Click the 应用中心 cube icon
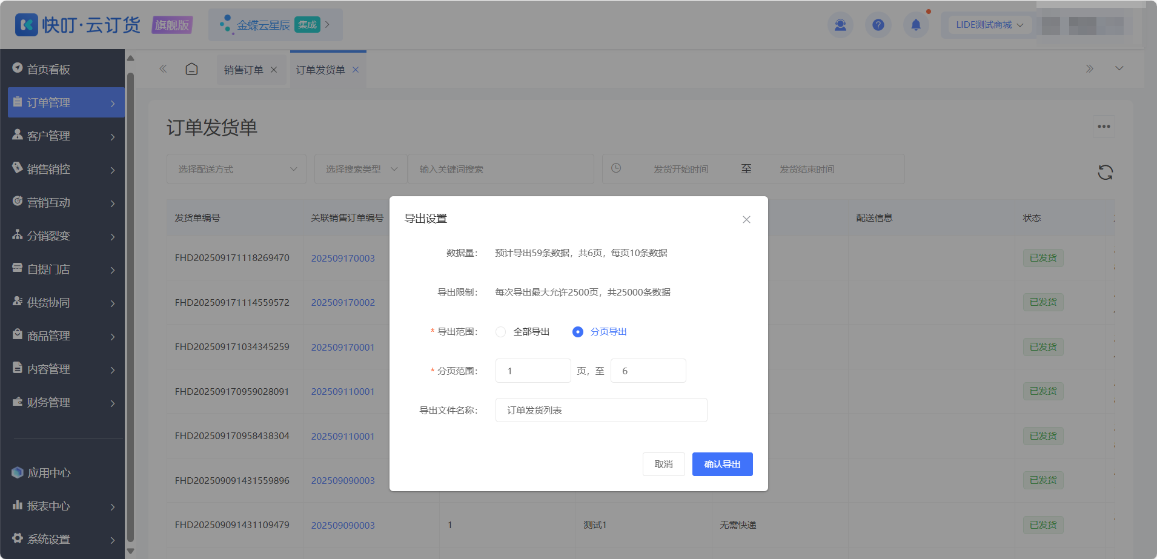This screenshot has height=559, width=1157. click(x=18, y=472)
